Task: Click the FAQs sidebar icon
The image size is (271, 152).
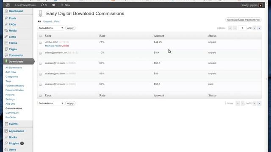Action: coord(6,24)
